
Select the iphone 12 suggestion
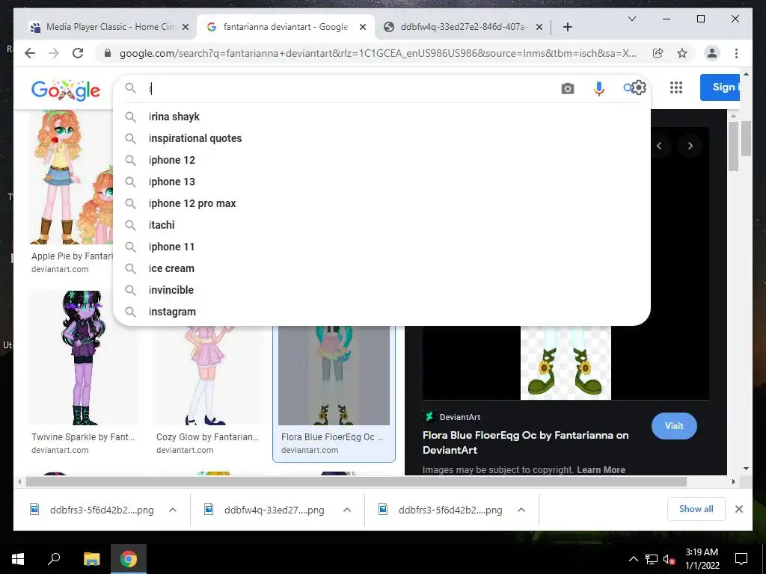[382, 160]
